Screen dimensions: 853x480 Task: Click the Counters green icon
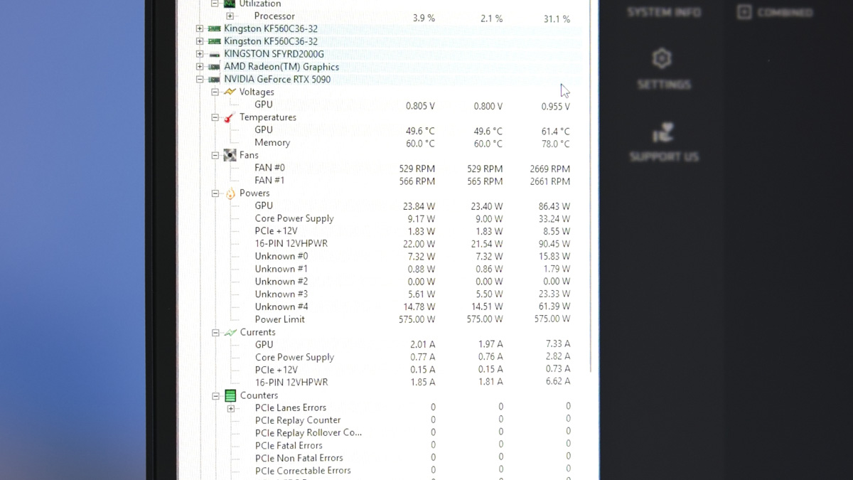click(x=230, y=395)
